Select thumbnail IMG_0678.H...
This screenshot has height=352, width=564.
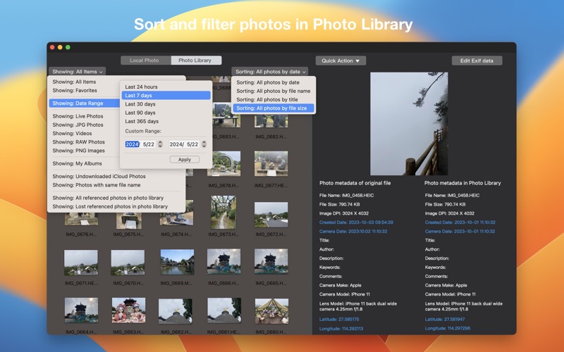tap(223, 164)
